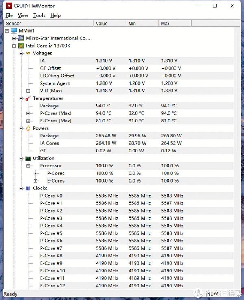Collapse the Voltages section
This screenshot has width=244, height=300.
[21, 53]
